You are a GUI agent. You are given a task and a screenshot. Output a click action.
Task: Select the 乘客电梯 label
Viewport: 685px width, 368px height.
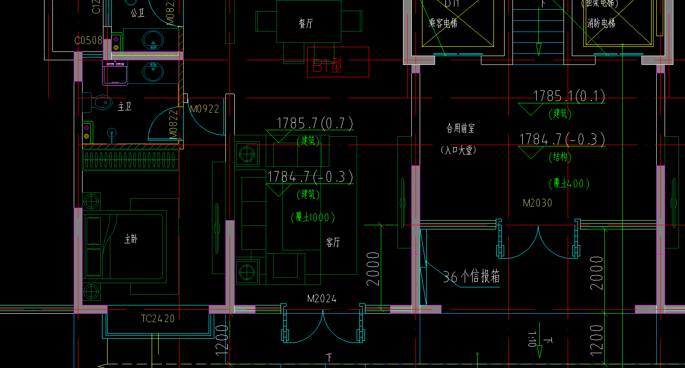point(444,23)
